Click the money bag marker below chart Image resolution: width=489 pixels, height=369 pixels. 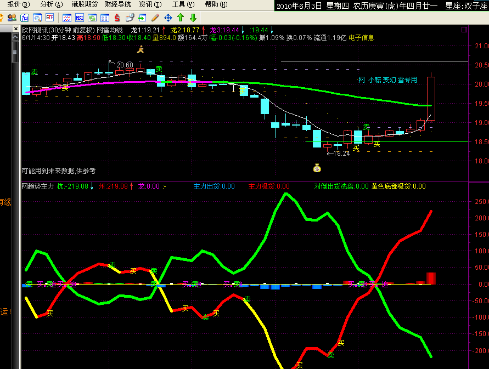316,168
